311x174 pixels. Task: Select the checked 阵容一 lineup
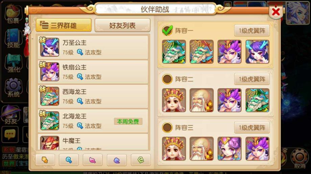[167, 31]
